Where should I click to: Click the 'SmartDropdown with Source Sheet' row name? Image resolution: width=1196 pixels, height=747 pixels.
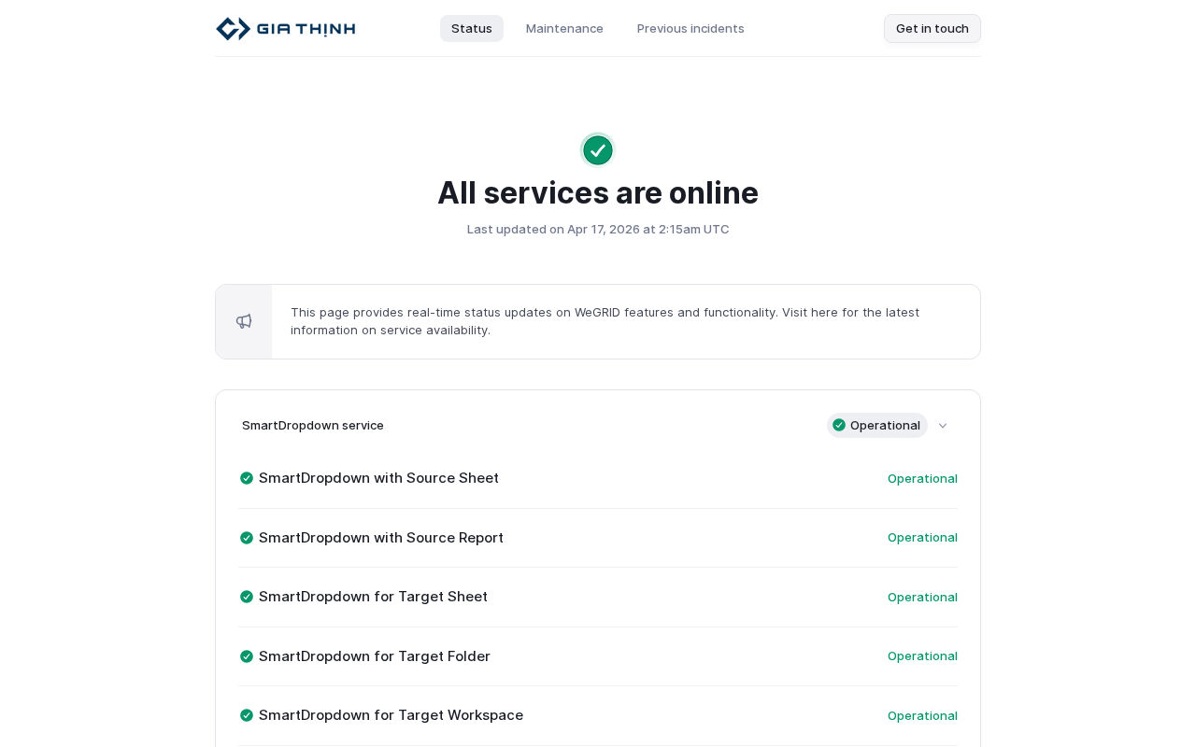pos(378,478)
